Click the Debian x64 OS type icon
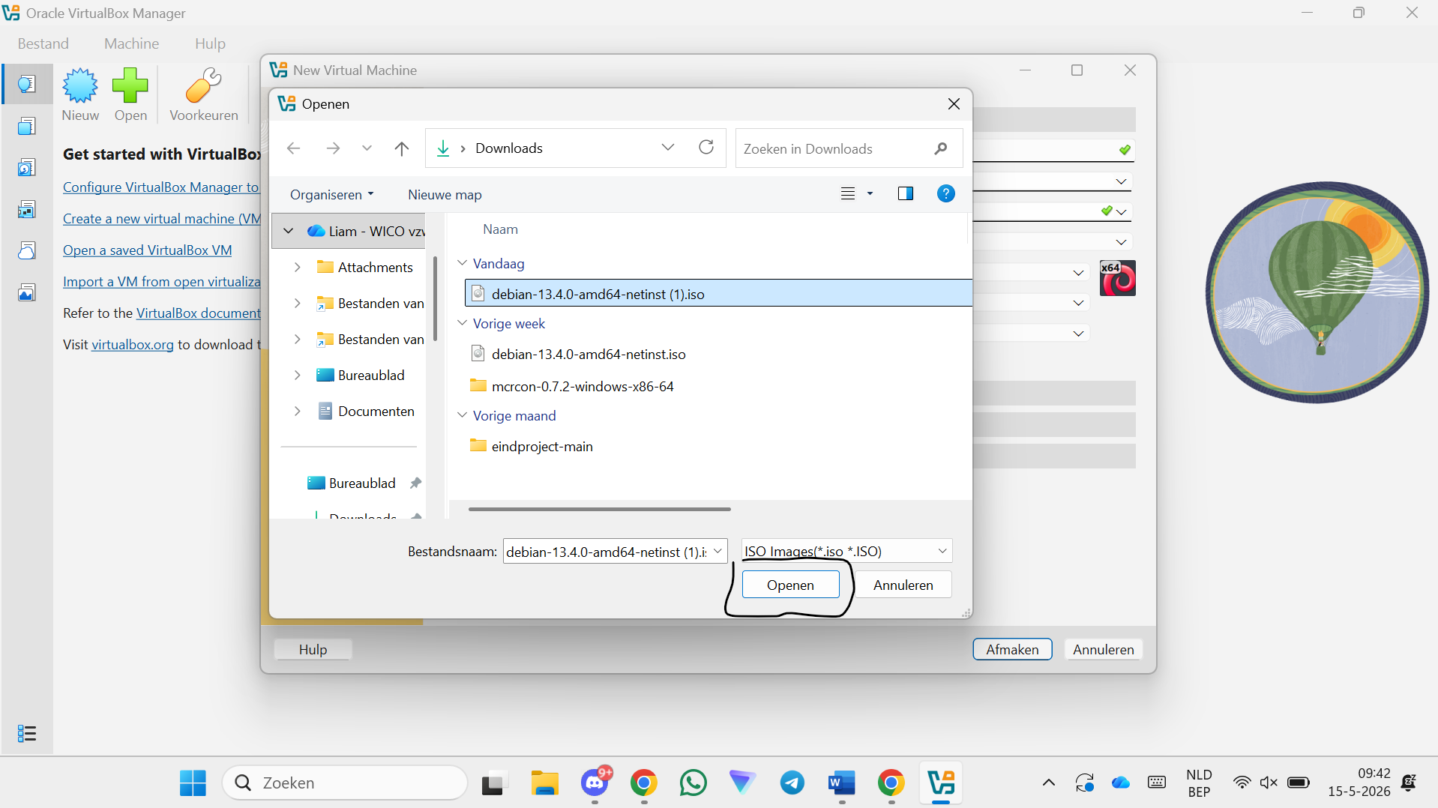The image size is (1438, 808). pyautogui.click(x=1117, y=278)
